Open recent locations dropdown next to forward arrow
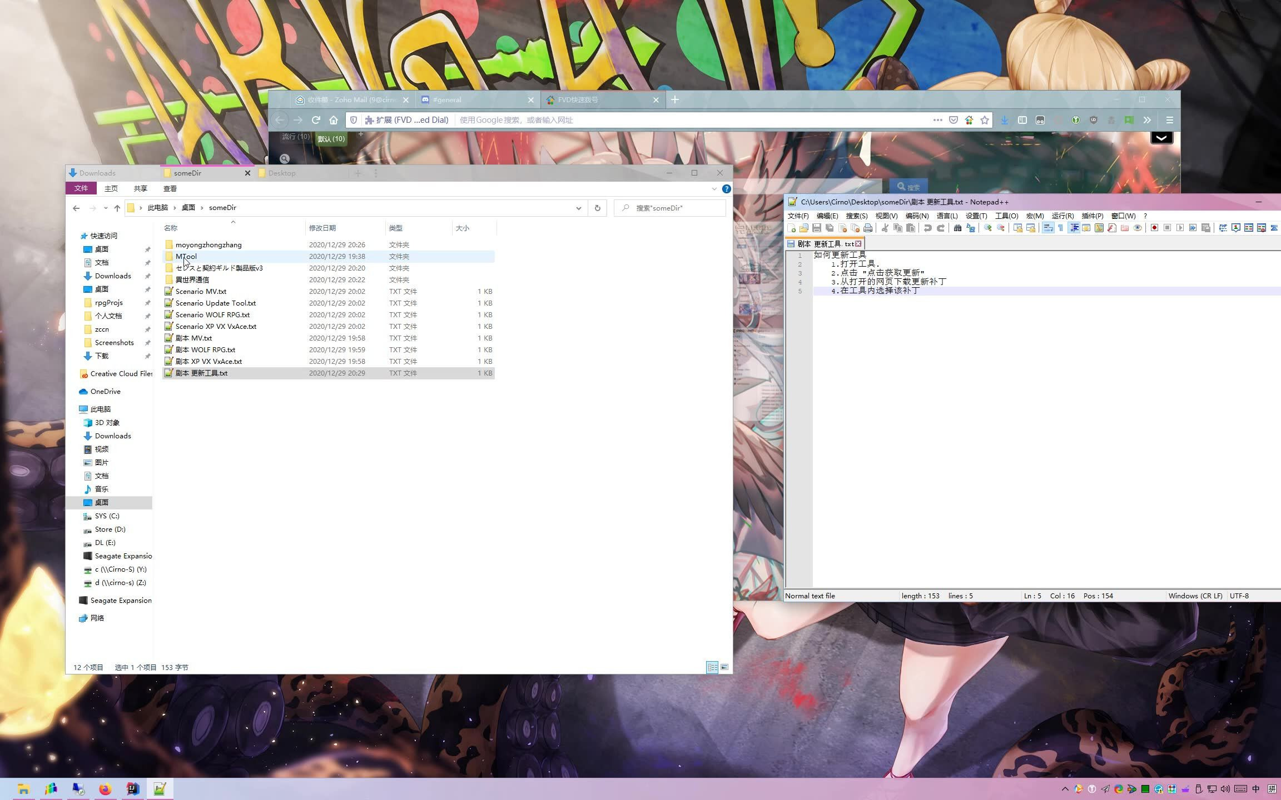The width and height of the screenshot is (1281, 800). [x=106, y=208]
